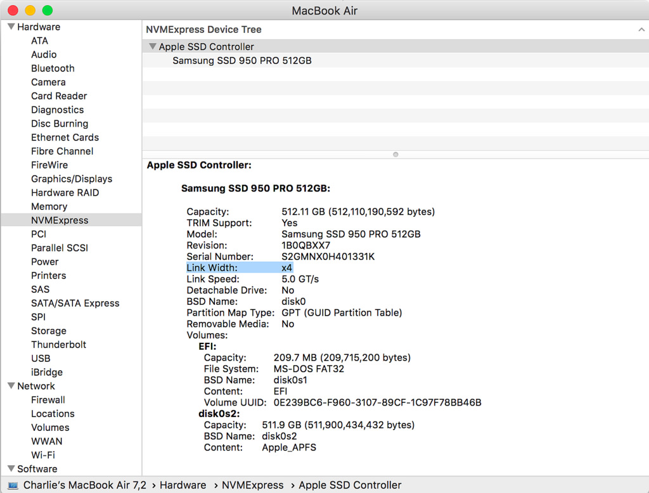This screenshot has width=649, height=493.
Task: Open Graphics/Displays in the sidebar
Action: (x=72, y=179)
